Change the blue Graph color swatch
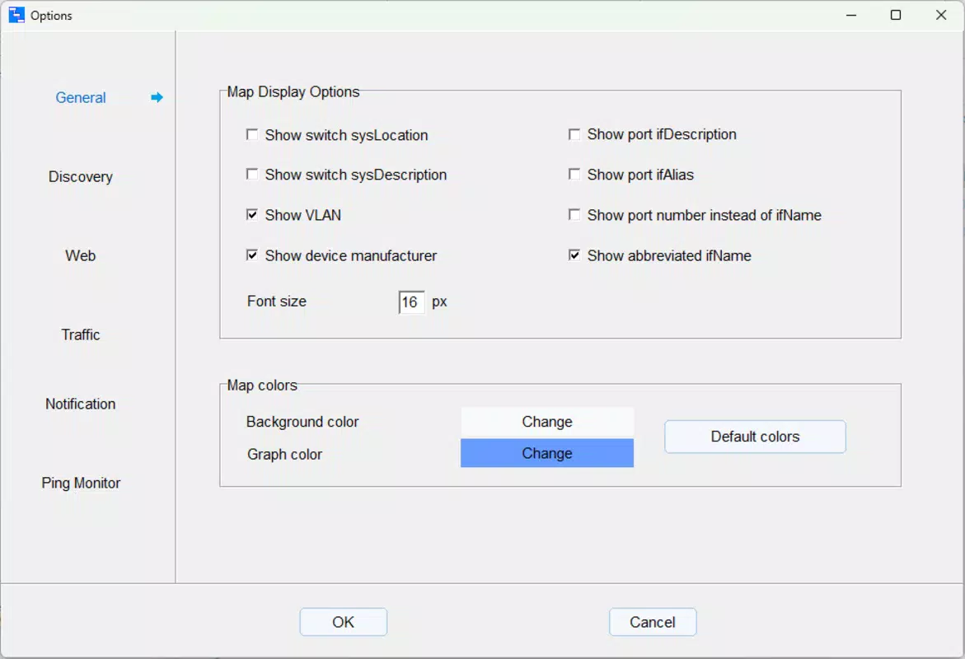 coord(547,453)
